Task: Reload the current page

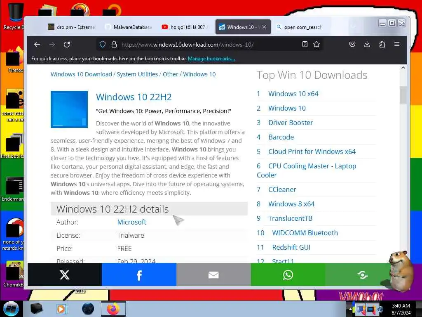Action: point(67,45)
